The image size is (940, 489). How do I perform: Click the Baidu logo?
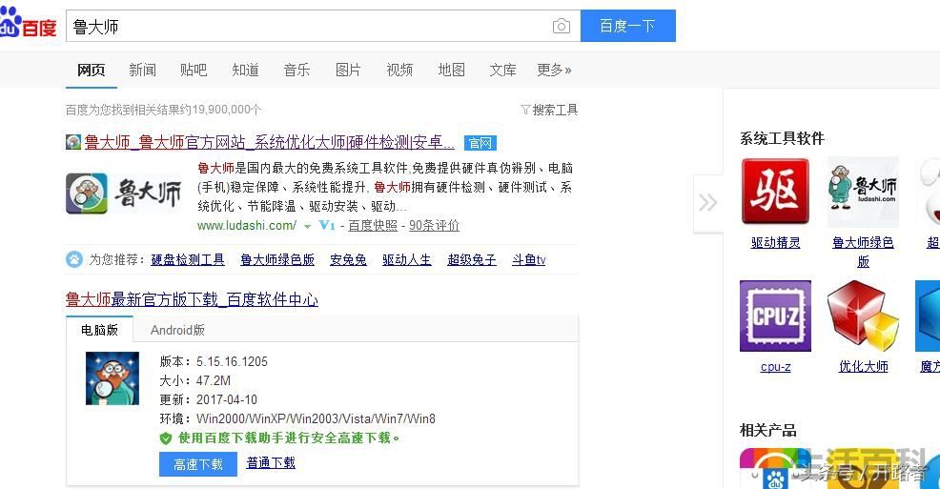click(28, 23)
